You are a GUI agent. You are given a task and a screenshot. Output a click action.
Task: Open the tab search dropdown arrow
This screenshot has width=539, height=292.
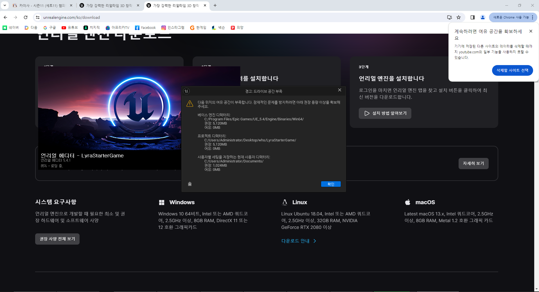[5, 5]
